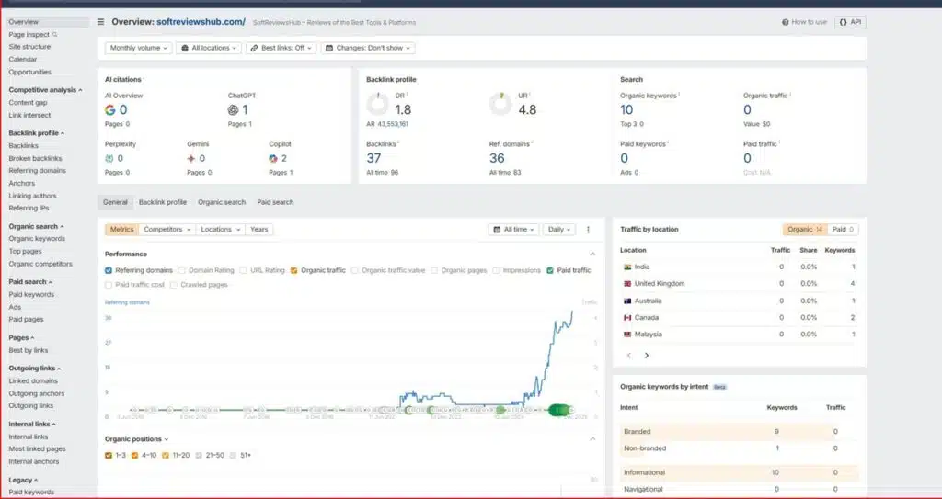Open the chart three-dot options menu
Viewport: 942px width, 499px height.
click(x=588, y=230)
